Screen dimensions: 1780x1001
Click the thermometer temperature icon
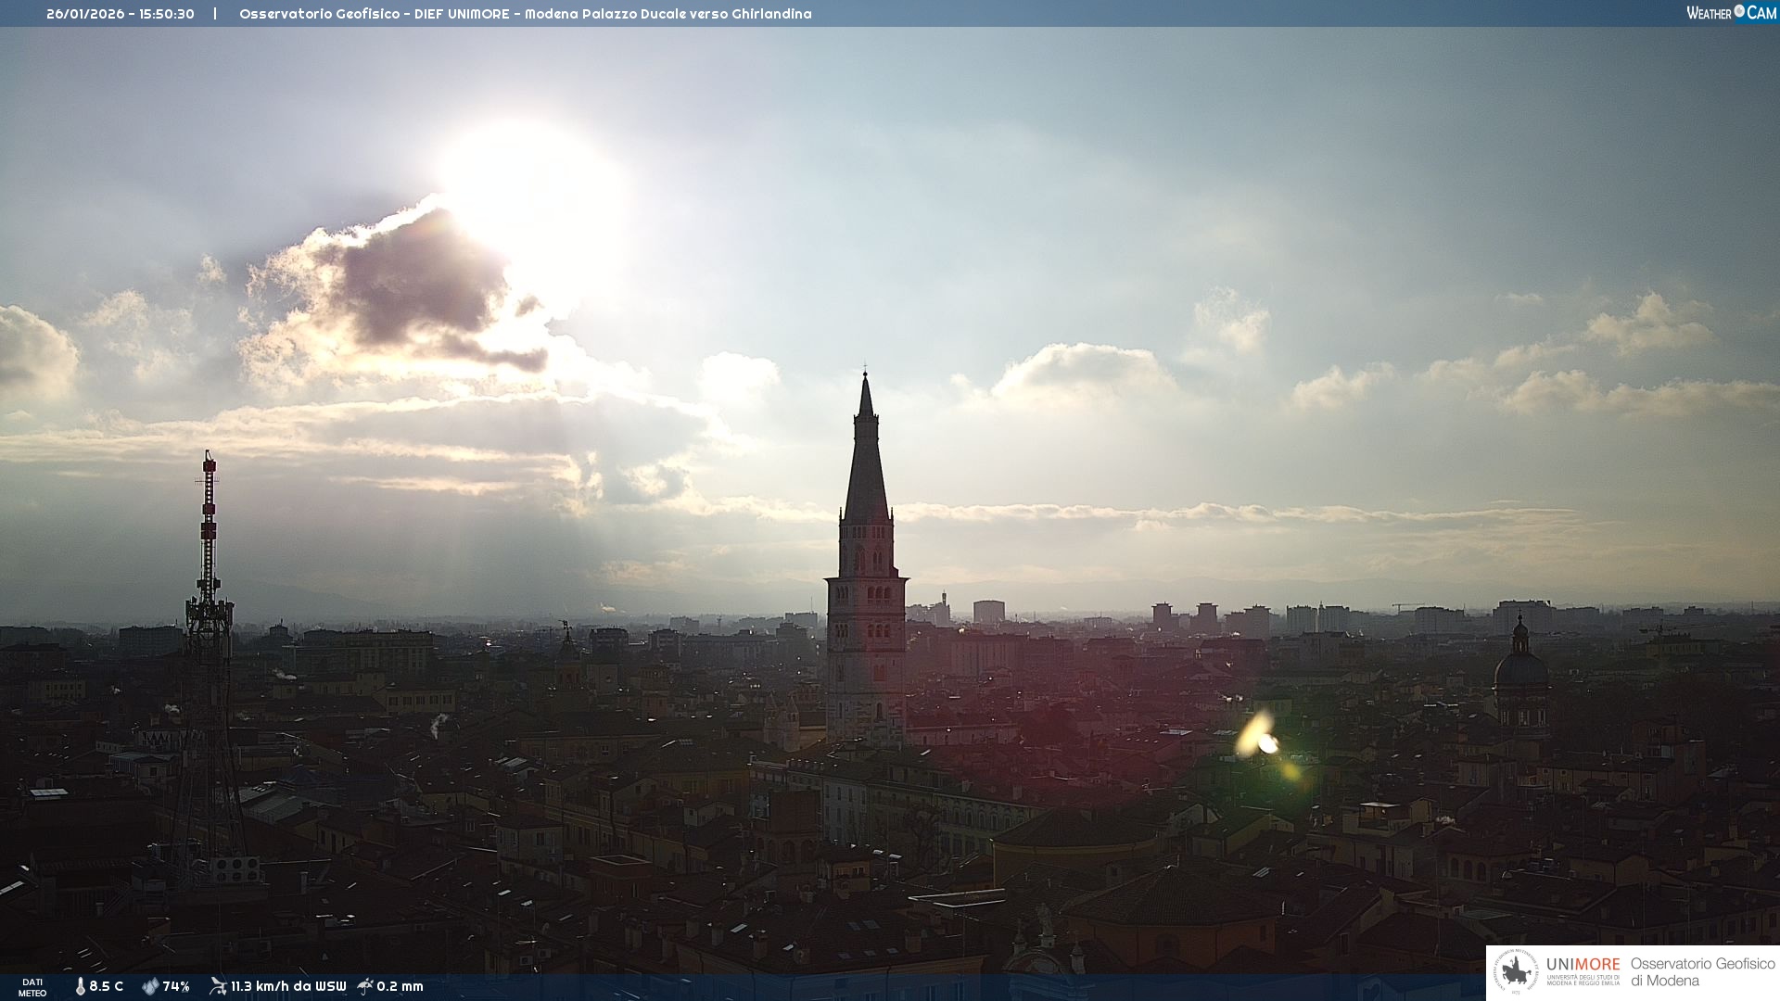80,986
